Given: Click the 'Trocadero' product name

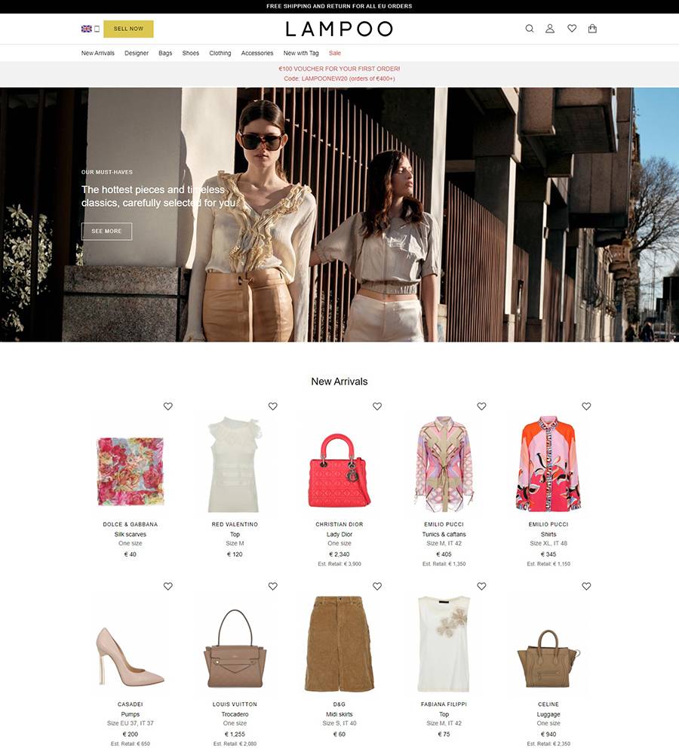Looking at the screenshot, I should click(x=235, y=714).
